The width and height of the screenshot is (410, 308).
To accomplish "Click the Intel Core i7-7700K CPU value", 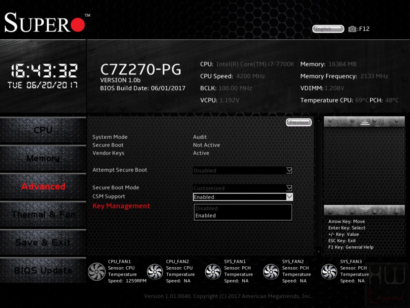I will 255,64.
